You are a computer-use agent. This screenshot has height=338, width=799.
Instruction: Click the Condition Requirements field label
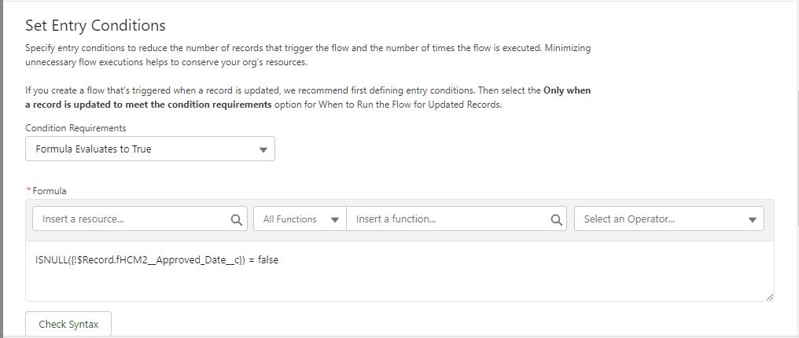click(75, 127)
